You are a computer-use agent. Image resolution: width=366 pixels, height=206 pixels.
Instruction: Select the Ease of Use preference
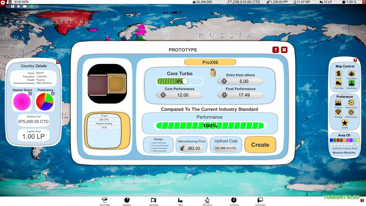click(351, 103)
